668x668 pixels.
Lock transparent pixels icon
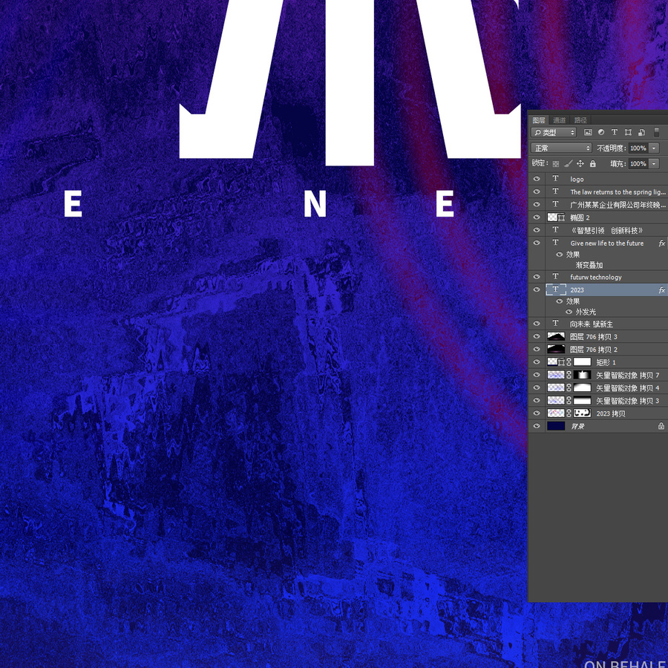[555, 163]
